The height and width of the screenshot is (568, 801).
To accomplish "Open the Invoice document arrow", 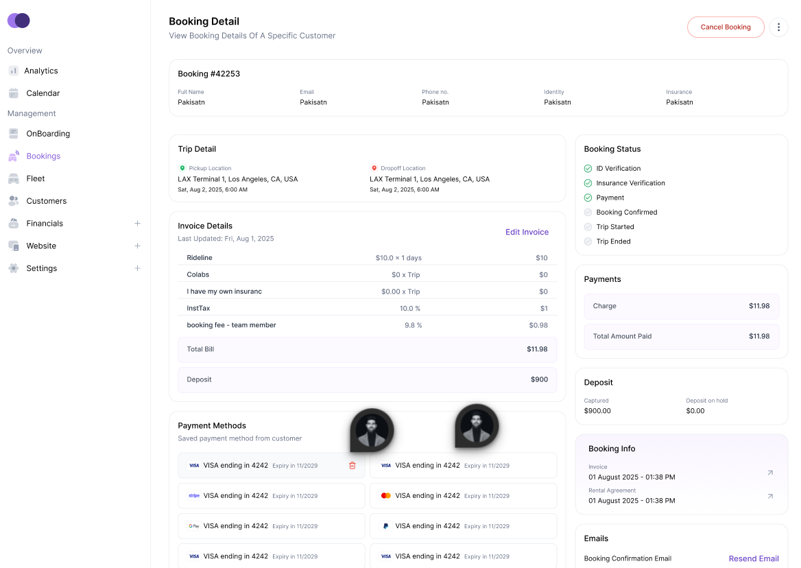I will click(x=770, y=473).
